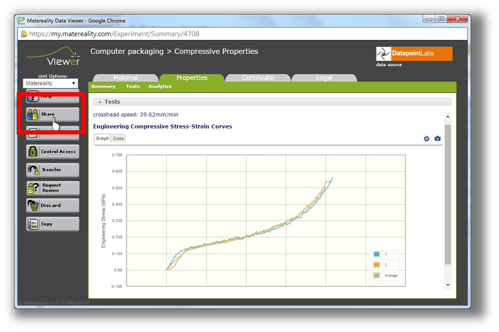Click the padlock icon on Control Access
The width and height of the screenshot is (499, 332).
pyautogui.click(x=33, y=152)
